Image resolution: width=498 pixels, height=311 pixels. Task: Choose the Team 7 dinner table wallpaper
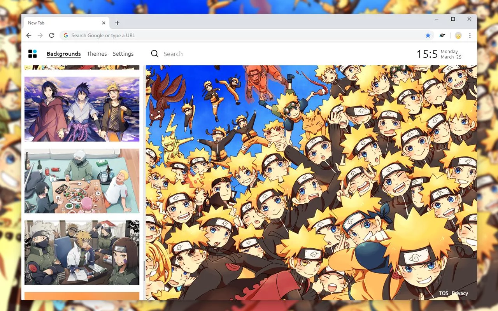pyautogui.click(x=82, y=181)
